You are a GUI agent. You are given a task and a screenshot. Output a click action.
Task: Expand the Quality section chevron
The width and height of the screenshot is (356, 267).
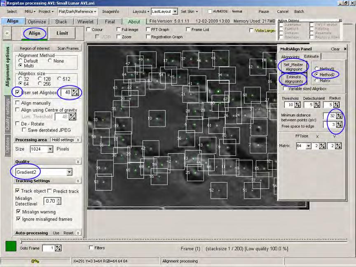click(78, 162)
